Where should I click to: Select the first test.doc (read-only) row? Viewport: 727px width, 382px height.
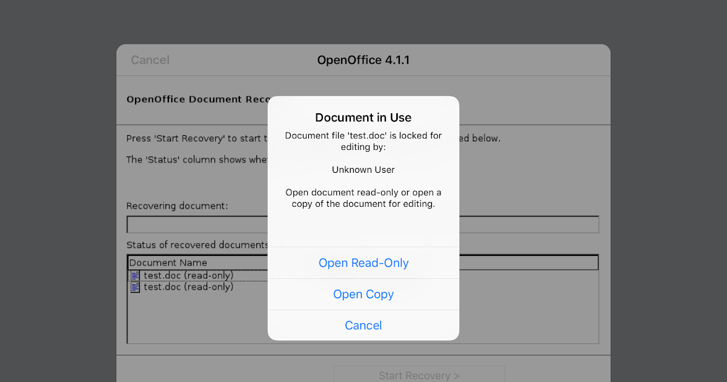[363, 276]
